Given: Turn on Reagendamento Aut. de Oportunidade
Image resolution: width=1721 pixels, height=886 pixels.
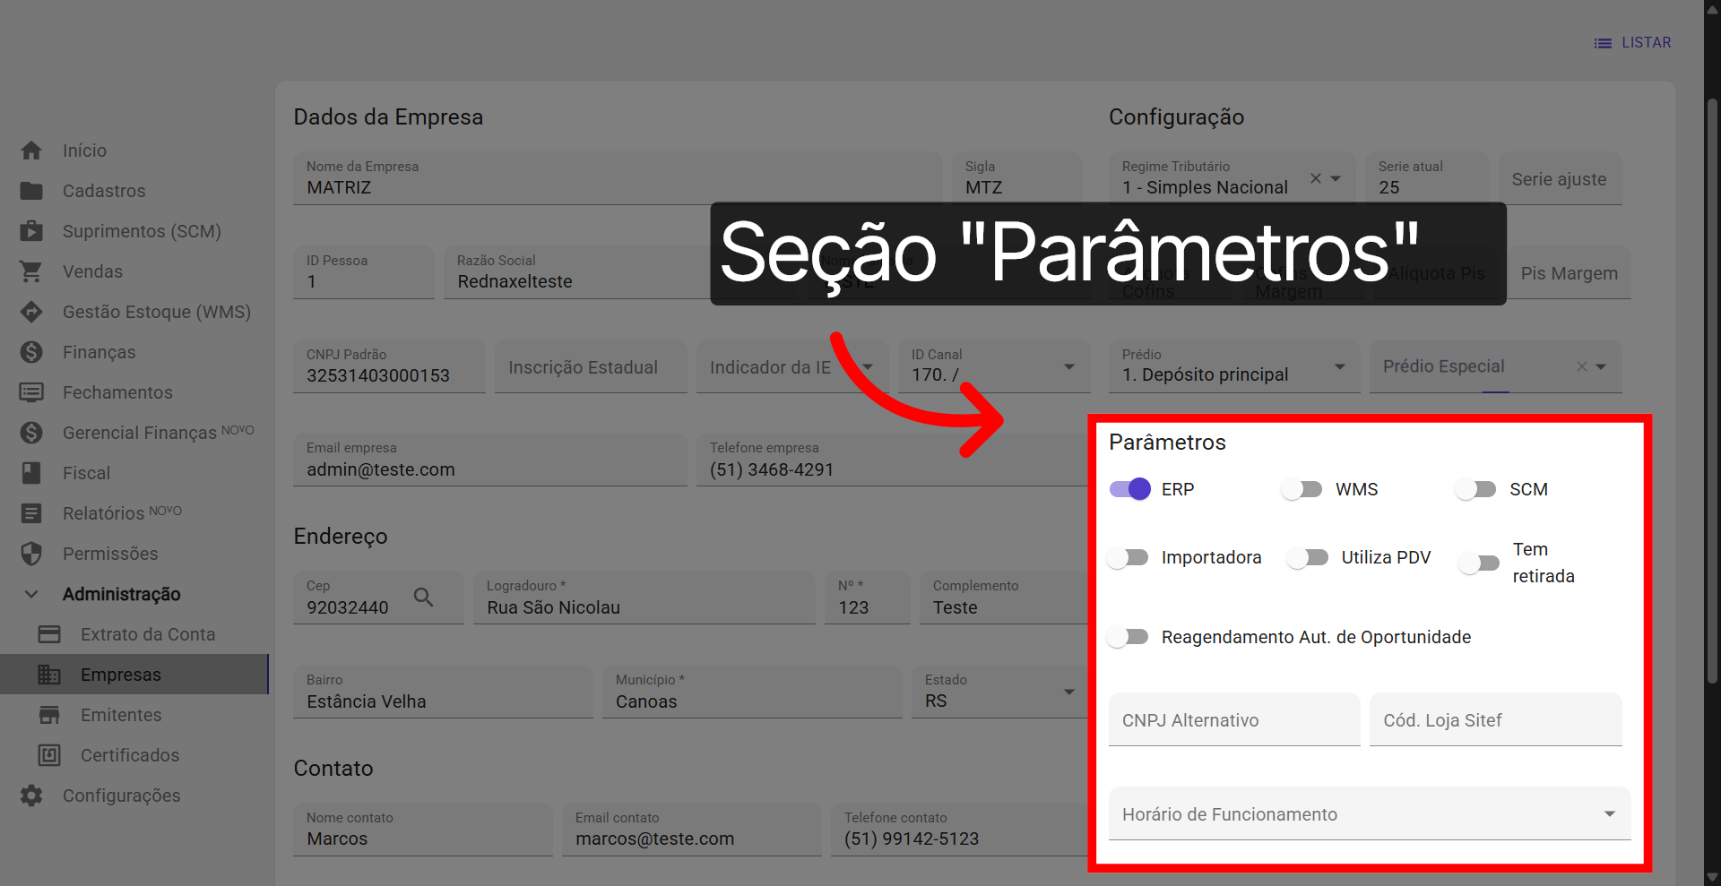Looking at the screenshot, I should [1128, 637].
